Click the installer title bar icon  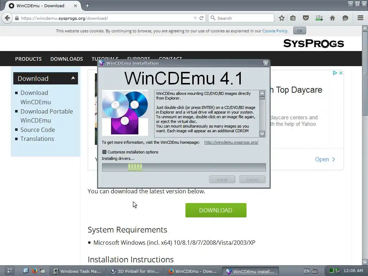(x=102, y=63)
